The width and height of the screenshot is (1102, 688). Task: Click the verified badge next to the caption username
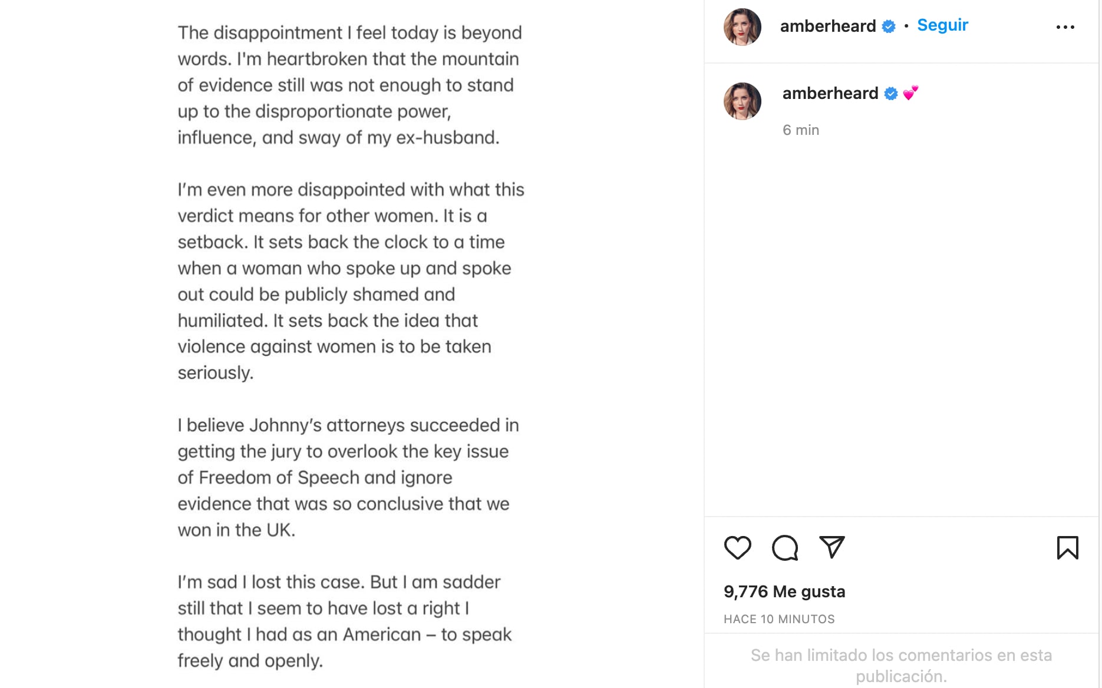click(891, 94)
